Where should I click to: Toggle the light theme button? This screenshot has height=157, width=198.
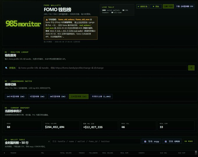click(x=156, y=6)
